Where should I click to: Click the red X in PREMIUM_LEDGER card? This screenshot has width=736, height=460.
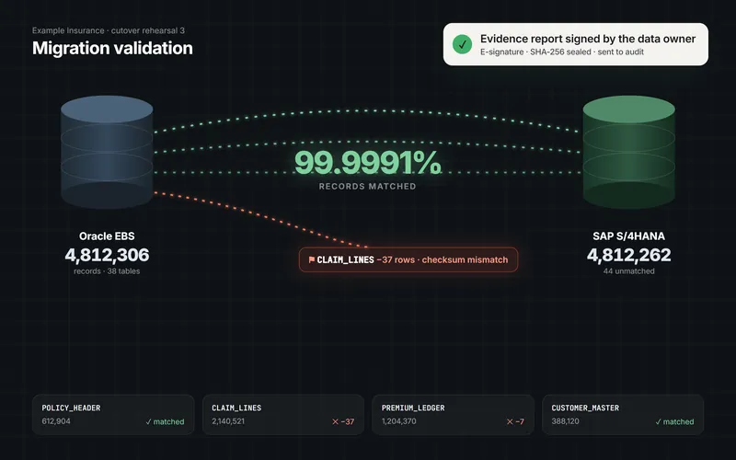(x=510, y=422)
